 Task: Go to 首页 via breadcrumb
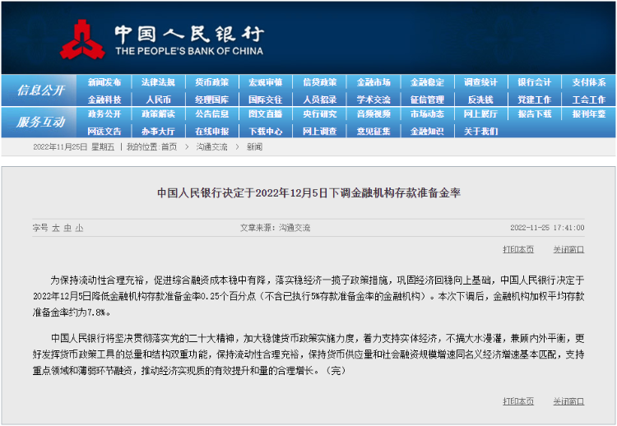pyautogui.click(x=169, y=147)
